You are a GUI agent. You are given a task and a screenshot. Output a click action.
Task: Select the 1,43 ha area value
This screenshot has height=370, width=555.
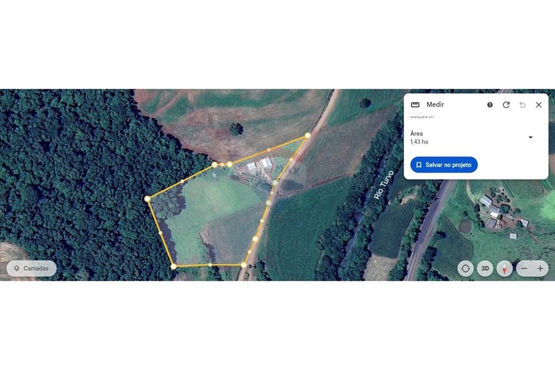tap(419, 142)
